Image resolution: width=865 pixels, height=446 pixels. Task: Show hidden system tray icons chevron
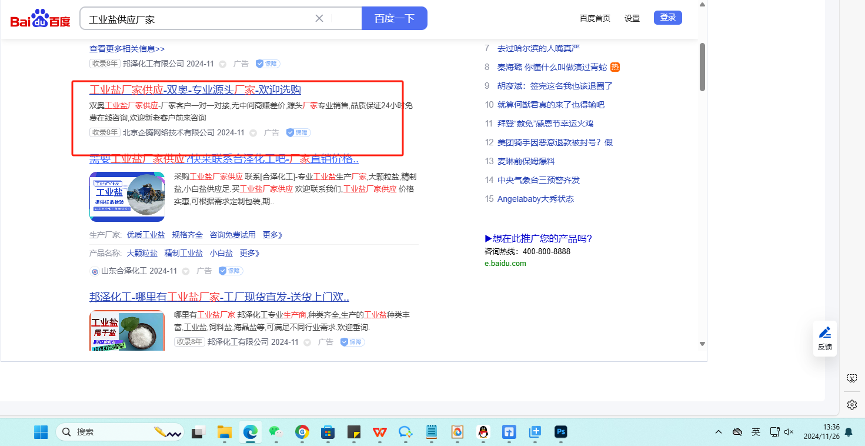(719, 432)
